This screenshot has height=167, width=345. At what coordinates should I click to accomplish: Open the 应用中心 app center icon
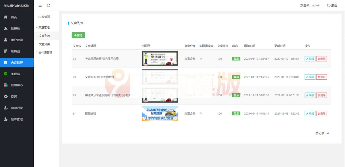(x=6, y=85)
